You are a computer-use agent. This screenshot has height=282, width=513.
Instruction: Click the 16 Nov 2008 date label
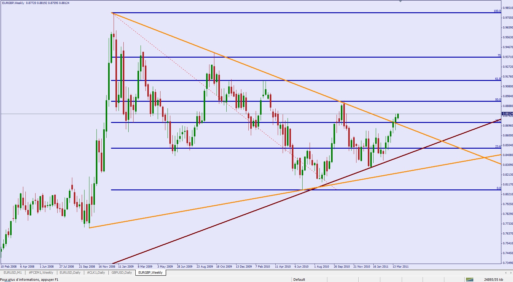[107, 267]
